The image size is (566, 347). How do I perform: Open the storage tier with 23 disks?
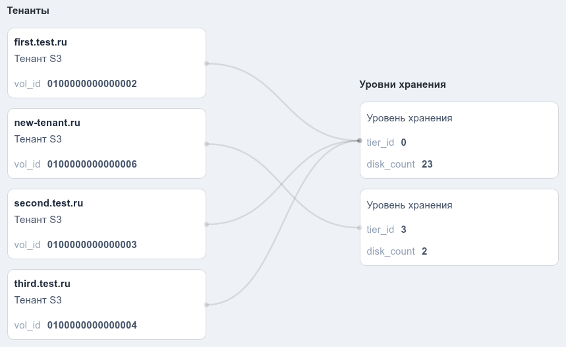click(x=459, y=141)
